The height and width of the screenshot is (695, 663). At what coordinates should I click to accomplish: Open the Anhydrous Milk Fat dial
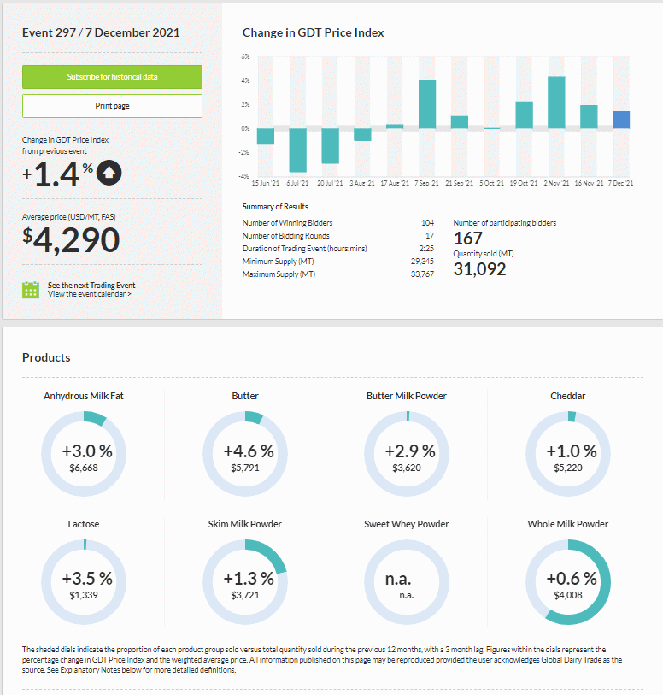click(x=84, y=454)
